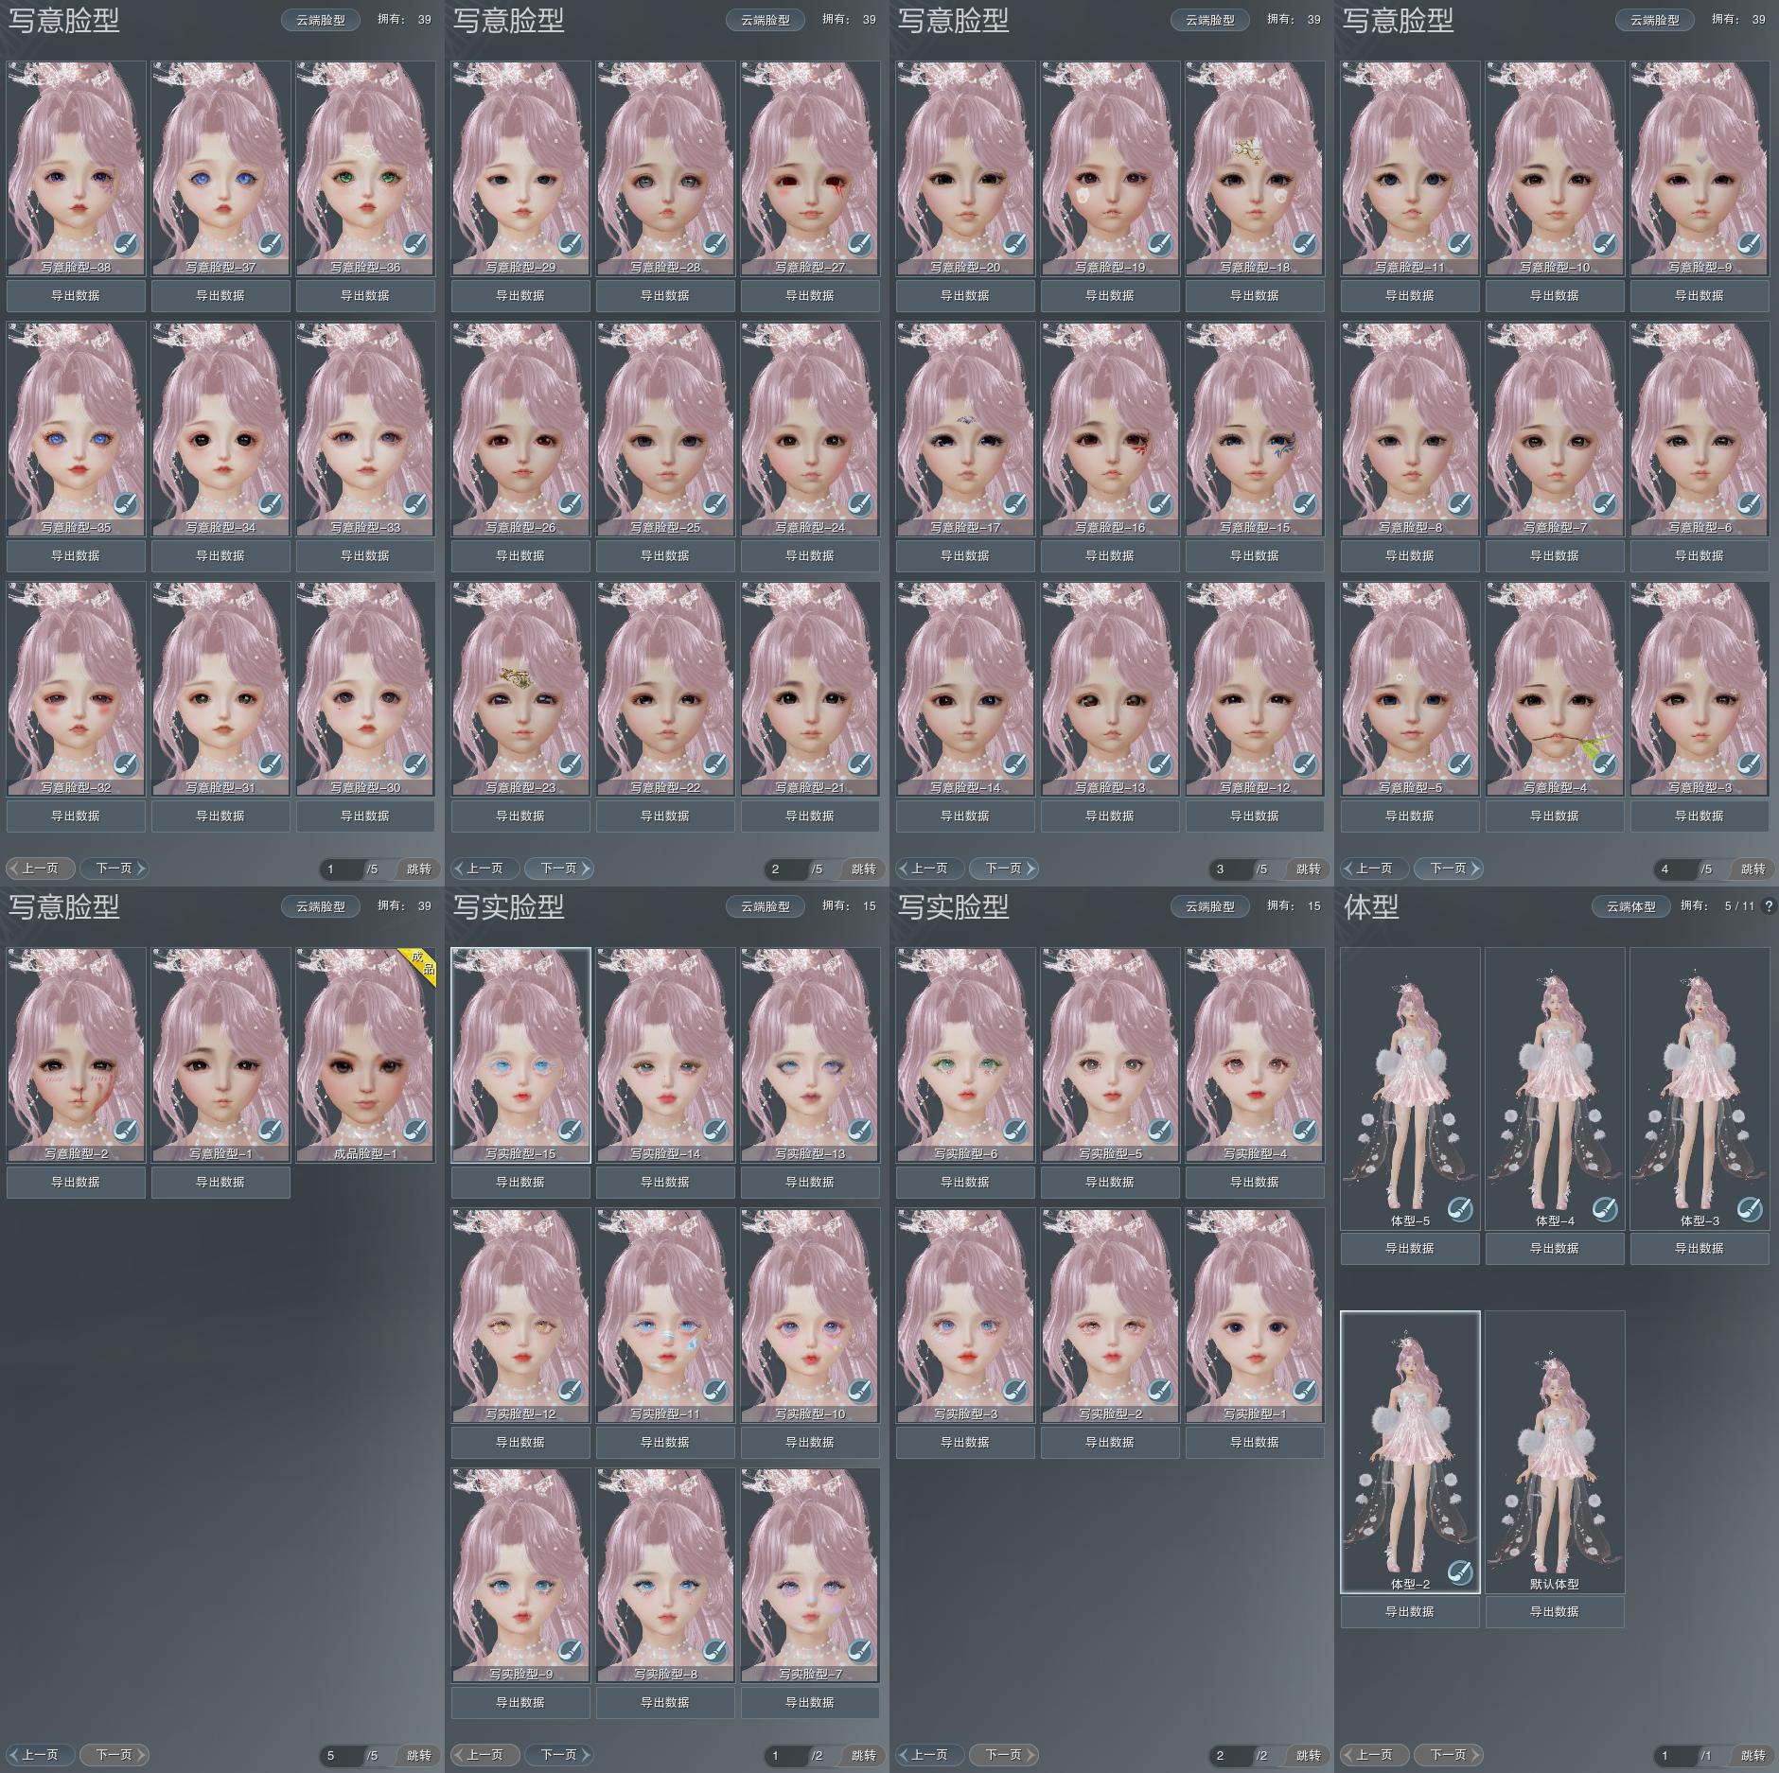
Task: Click the brush icon on 写意脸型-25 card
Action: point(715,504)
